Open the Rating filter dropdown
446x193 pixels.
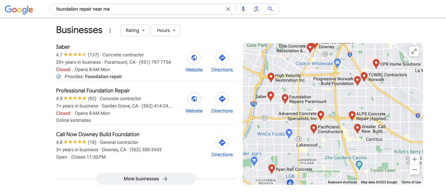tap(135, 30)
